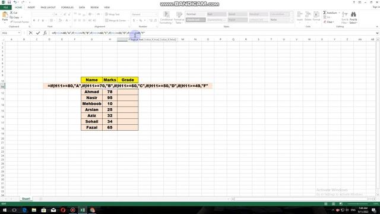Viewport: 380px width, 214px height.
Task: Switch to the INSERT ribbon tab
Action: (x=31, y=7)
